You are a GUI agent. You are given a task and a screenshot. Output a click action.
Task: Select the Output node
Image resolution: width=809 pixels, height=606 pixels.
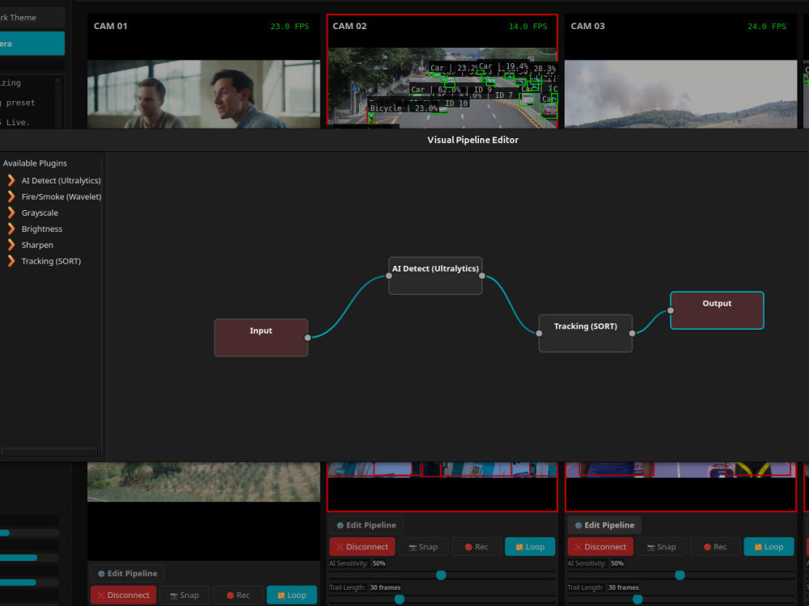coord(717,310)
